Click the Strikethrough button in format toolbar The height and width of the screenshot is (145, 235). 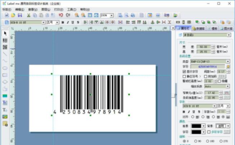78,22
